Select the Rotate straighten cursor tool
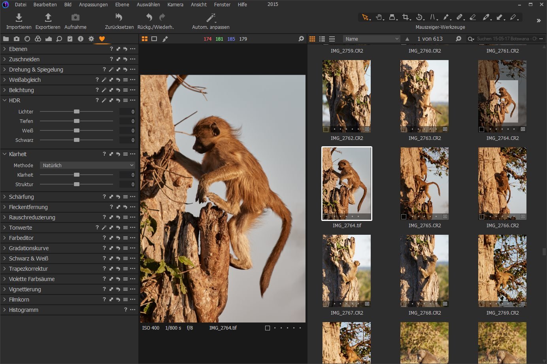 [419, 17]
